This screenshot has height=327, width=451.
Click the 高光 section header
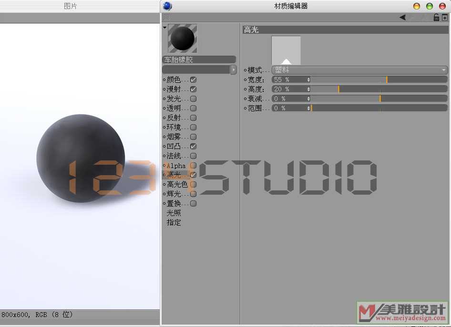click(x=345, y=30)
